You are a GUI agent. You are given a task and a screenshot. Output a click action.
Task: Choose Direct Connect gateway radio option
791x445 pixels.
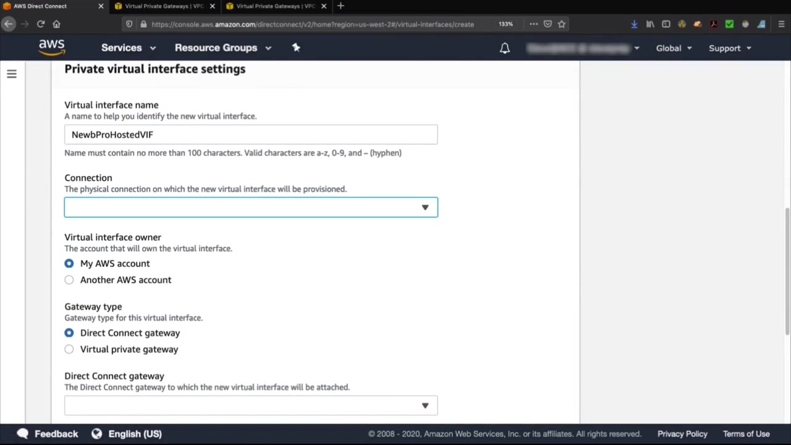click(x=69, y=333)
